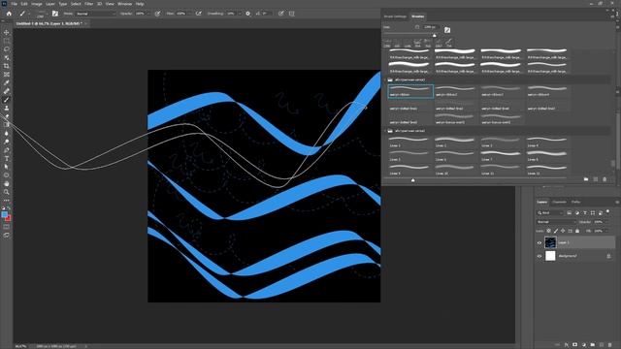Turn layer filtering on or off
Viewport: 621px width, 349px height.
click(x=608, y=211)
